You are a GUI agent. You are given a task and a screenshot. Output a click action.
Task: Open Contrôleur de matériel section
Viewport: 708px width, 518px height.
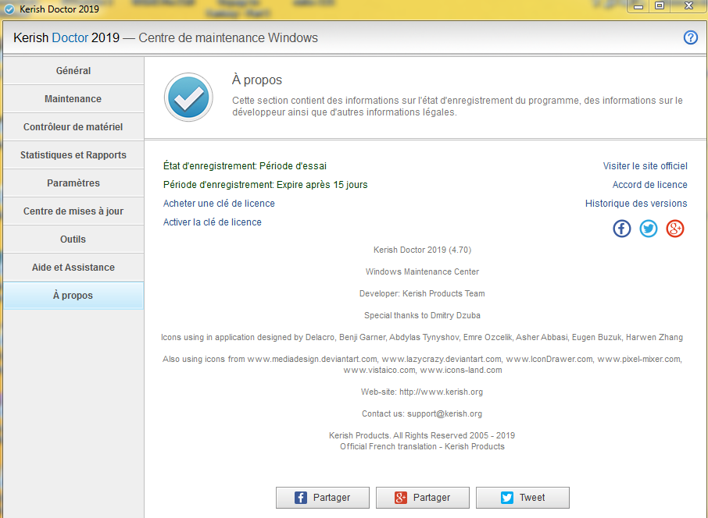coord(73,126)
